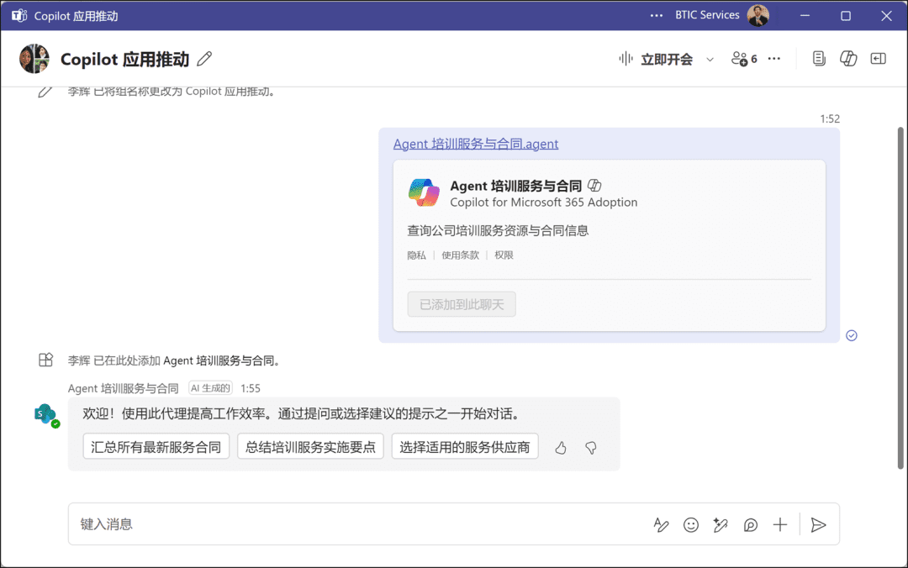This screenshot has width=908, height=568.
Task: Open text formatting options in compose box
Action: pyautogui.click(x=662, y=524)
